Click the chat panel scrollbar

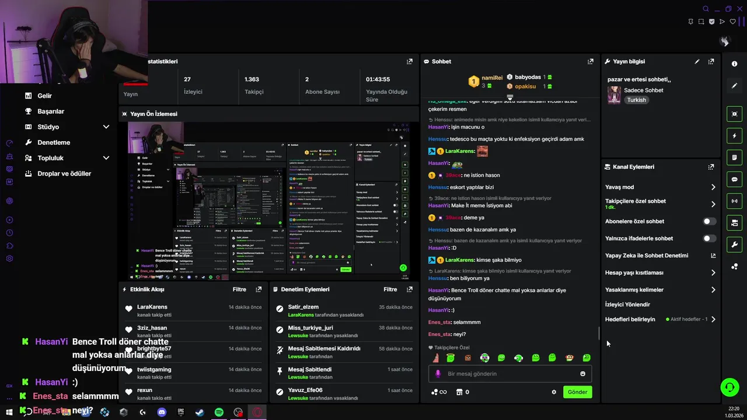598,334
